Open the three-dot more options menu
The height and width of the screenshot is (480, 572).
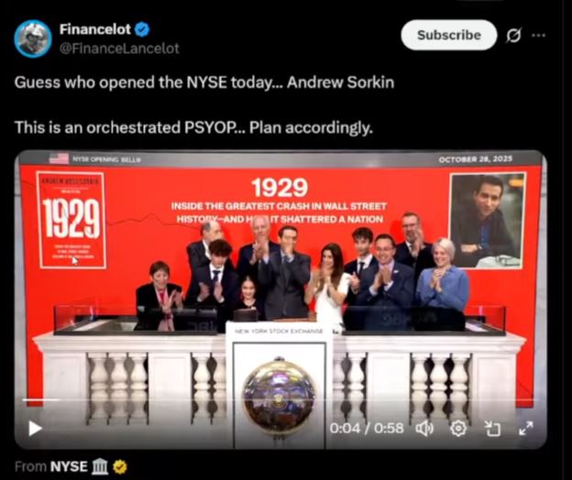point(539,36)
